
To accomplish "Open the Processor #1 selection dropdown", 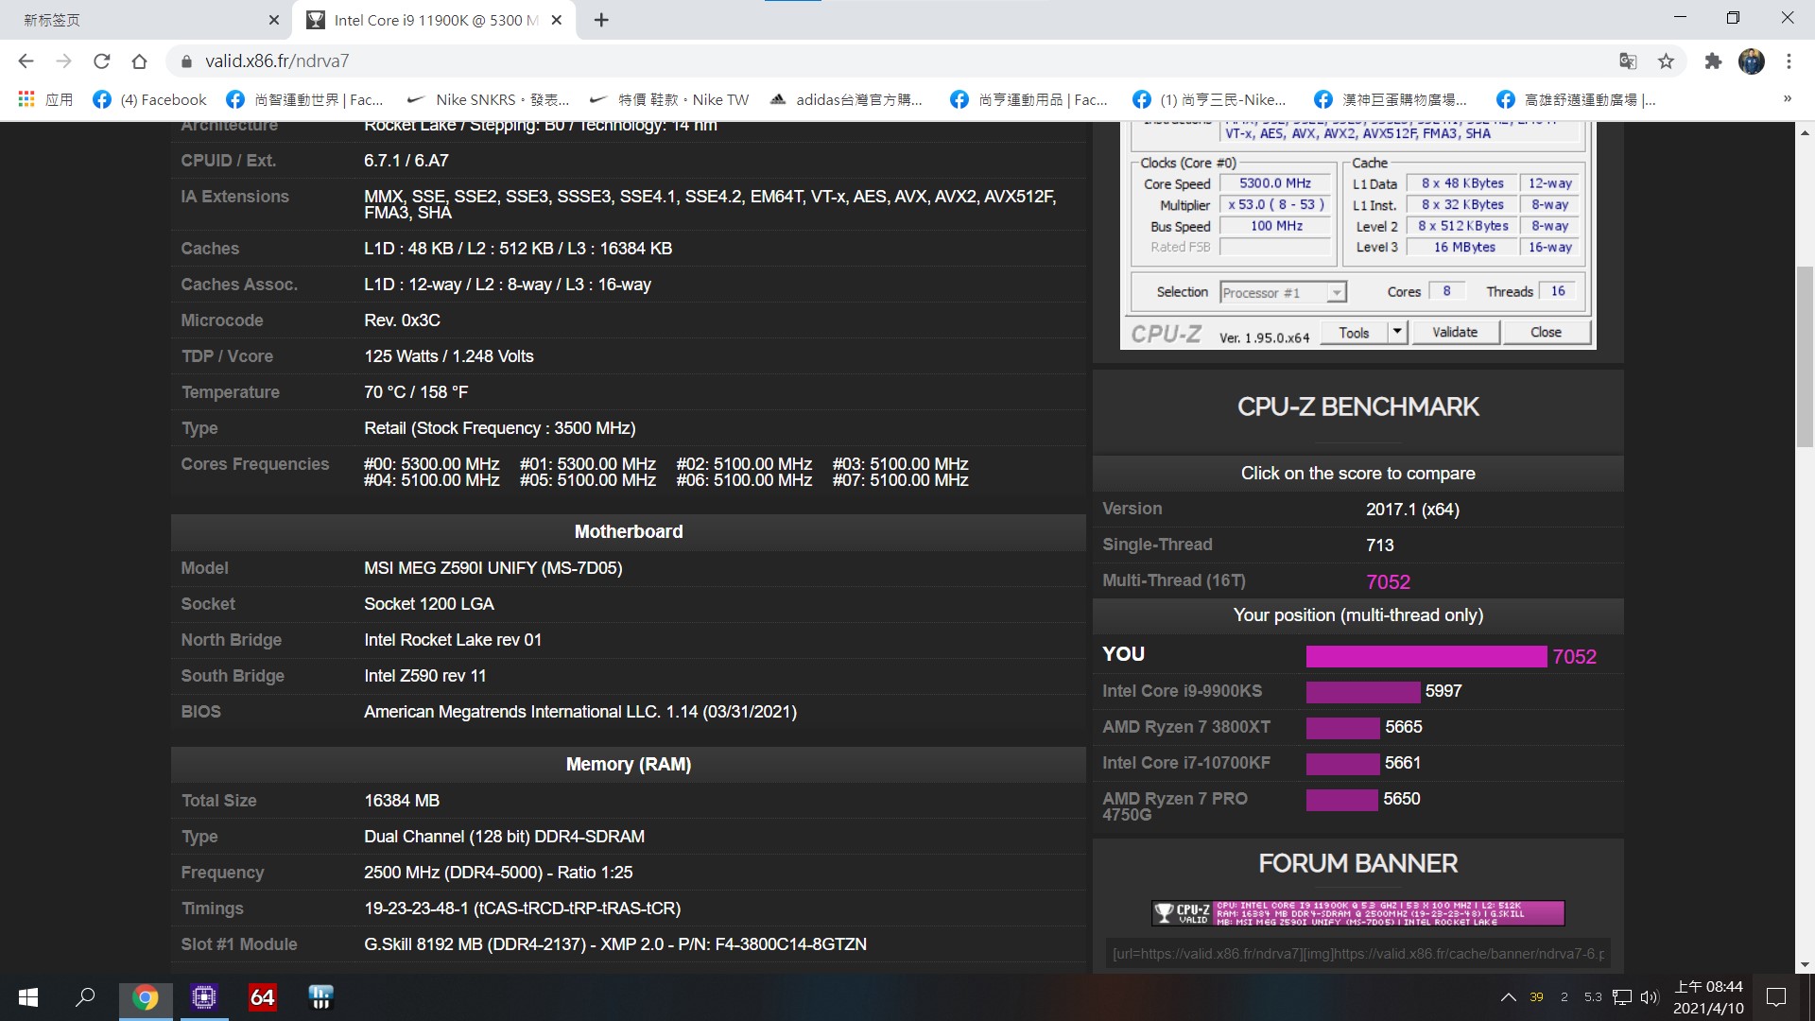I will coord(1283,293).
